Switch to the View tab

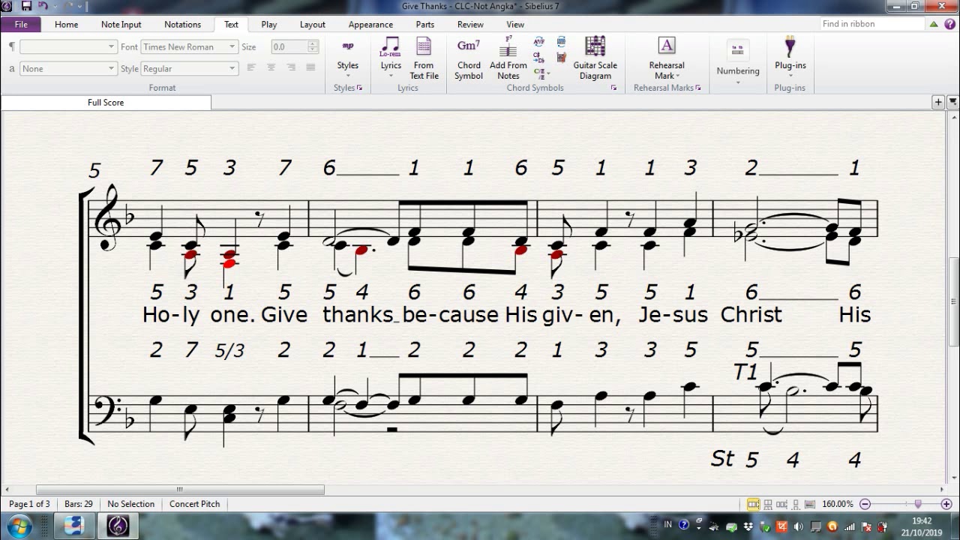(515, 24)
